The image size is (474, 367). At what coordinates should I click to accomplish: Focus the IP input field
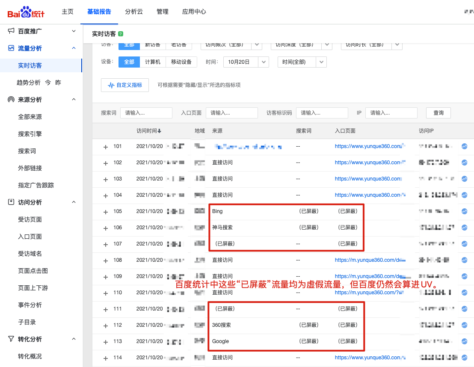[391, 113]
